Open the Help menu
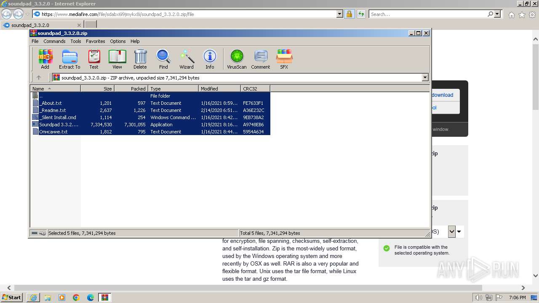The width and height of the screenshot is (539, 303). coord(135,41)
